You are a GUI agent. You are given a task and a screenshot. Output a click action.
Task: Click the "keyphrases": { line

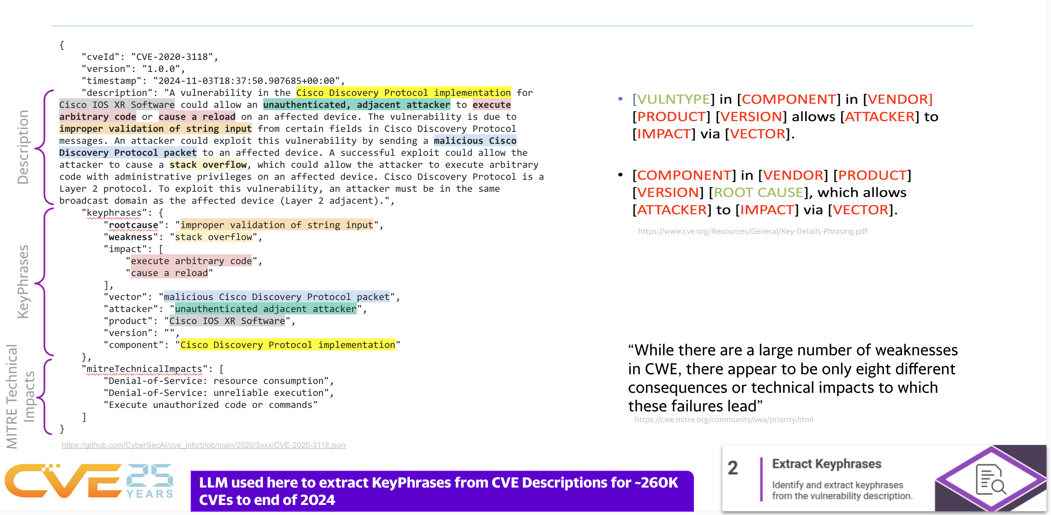(122, 213)
